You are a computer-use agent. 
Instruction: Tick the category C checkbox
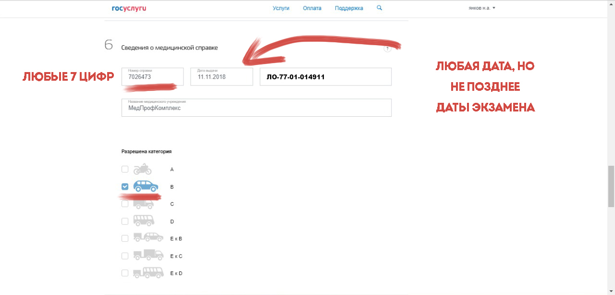(x=125, y=204)
